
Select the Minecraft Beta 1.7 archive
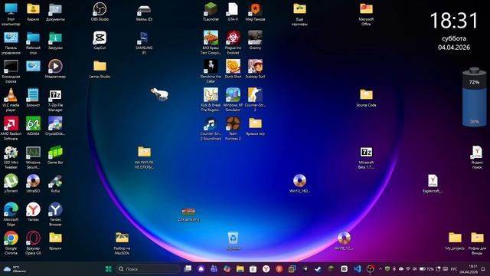click(x=366, y=157)
